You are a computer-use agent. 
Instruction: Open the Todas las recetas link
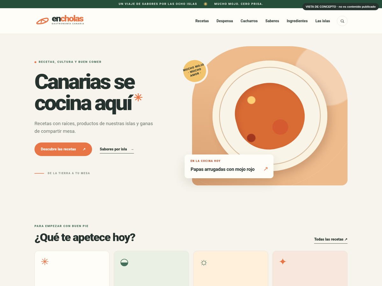point(331,240)
